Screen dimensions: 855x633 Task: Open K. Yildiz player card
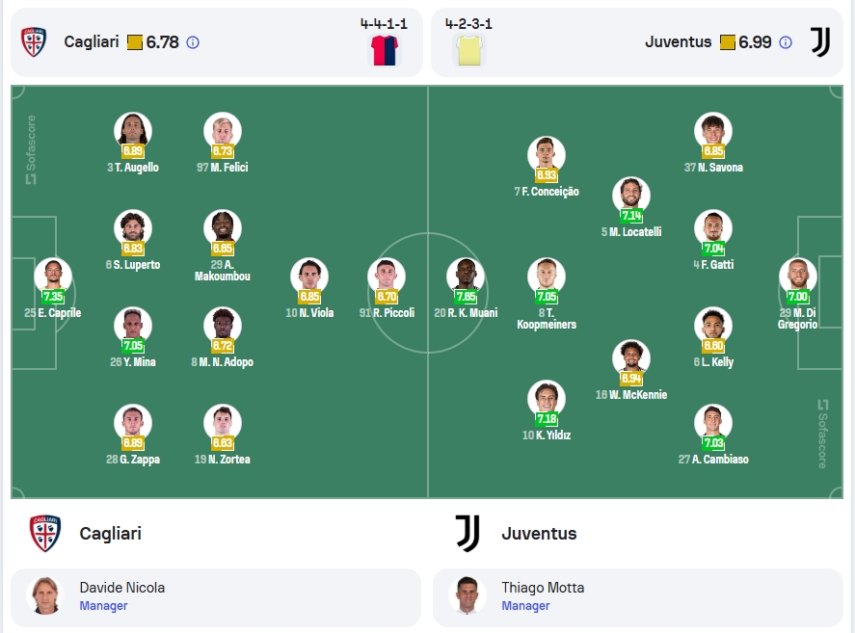547,410
